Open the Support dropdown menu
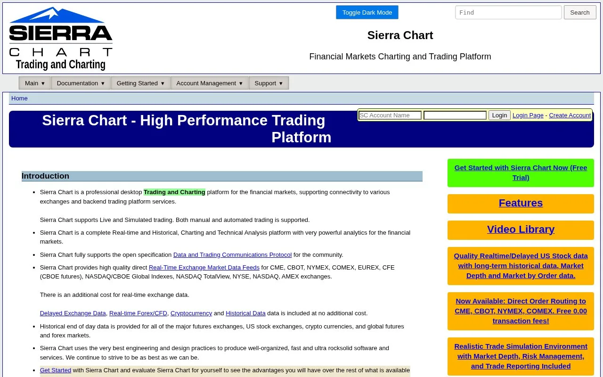 point(269,83)
